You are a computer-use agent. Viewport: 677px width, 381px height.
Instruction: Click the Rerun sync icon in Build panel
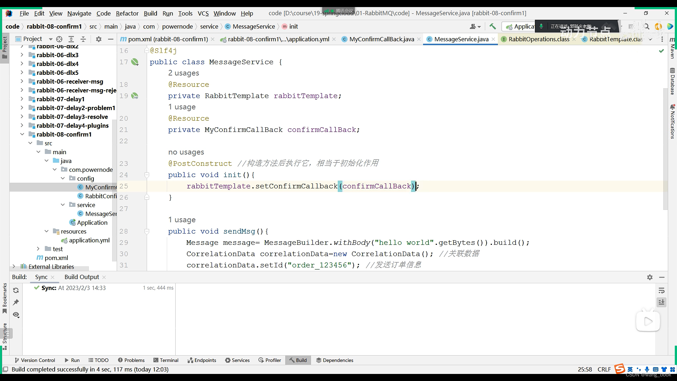(16, 290)
